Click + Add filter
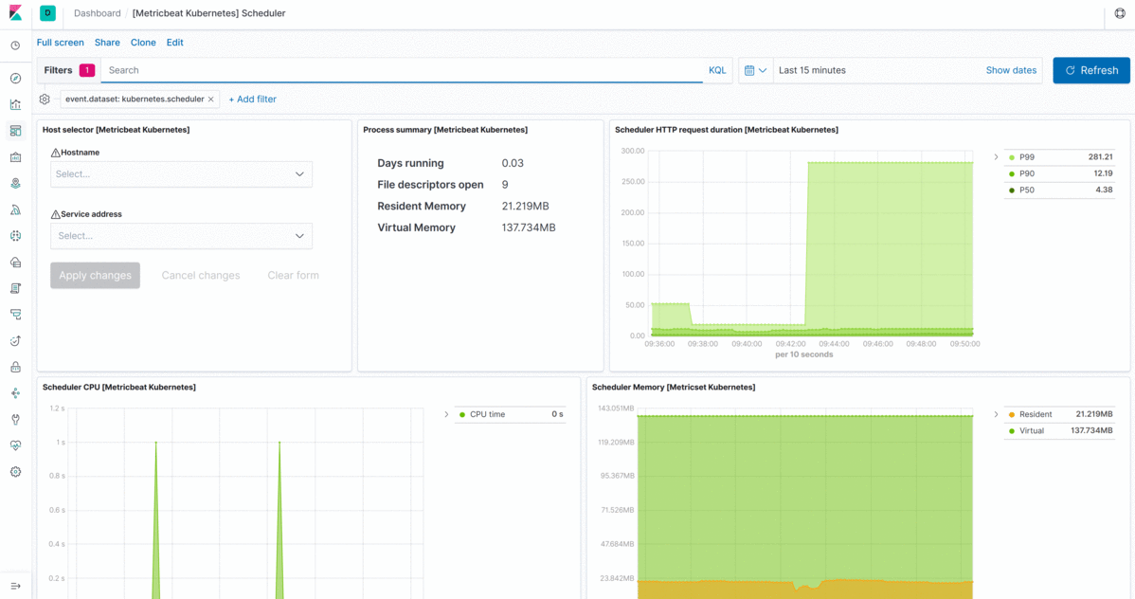This screenshot has width=1135, height=599. pyautogui.click(x=253, y=100)
